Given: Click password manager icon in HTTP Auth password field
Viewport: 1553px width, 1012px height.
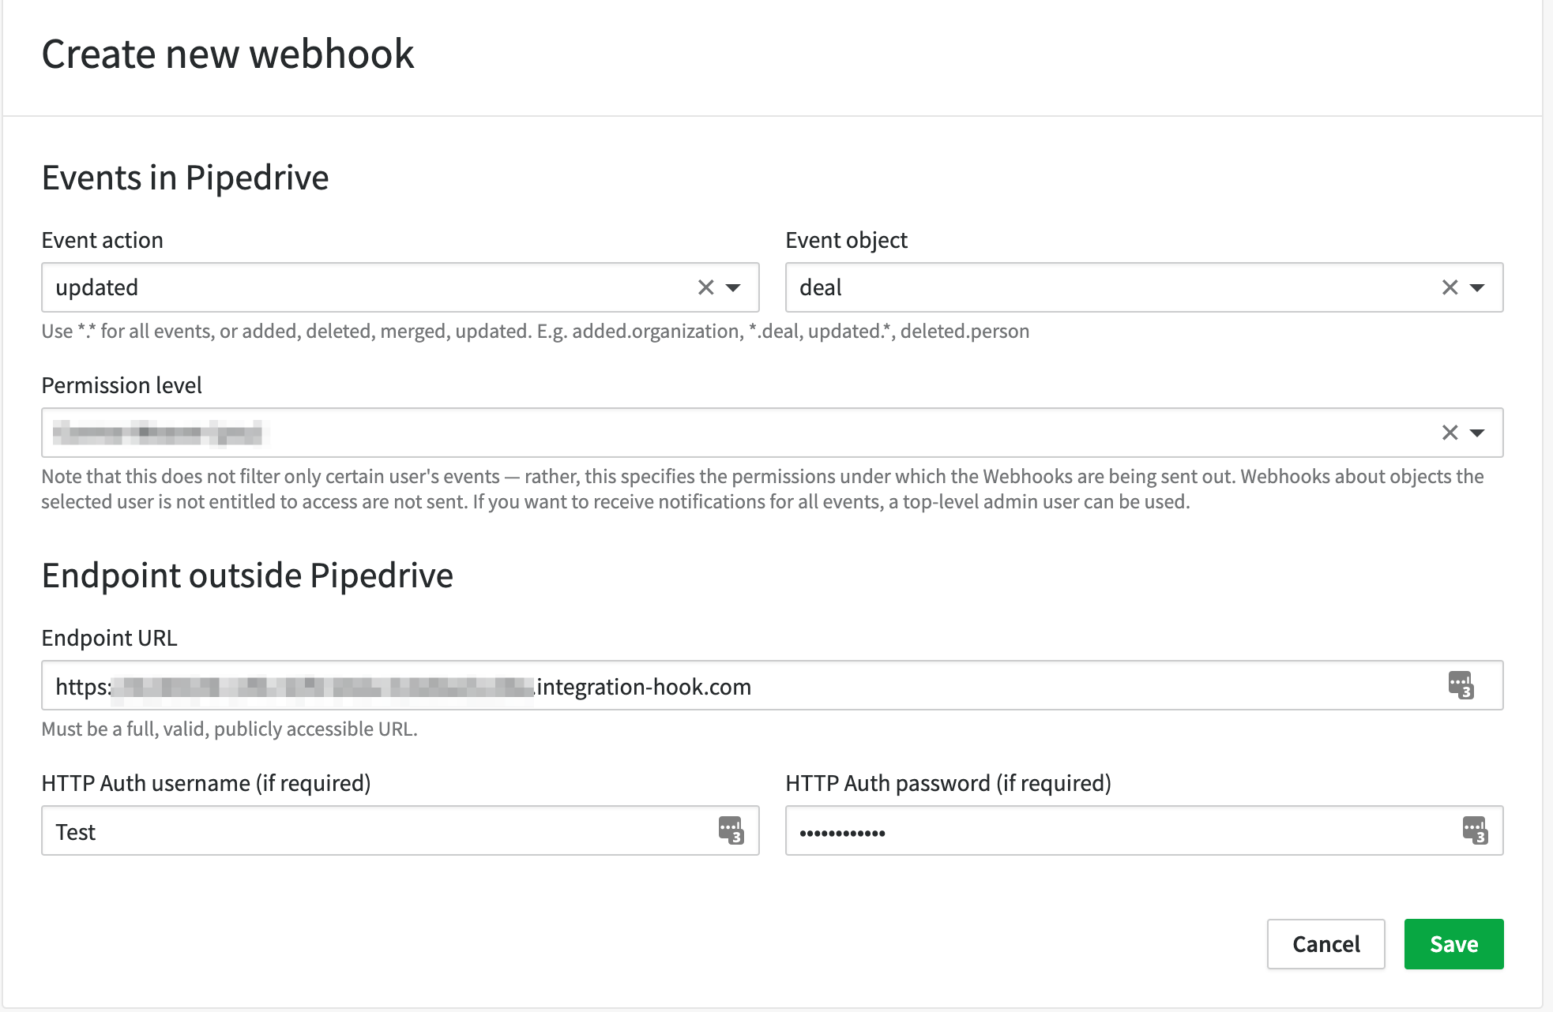Looking at the screenshot, I should tap(1475, 830).
